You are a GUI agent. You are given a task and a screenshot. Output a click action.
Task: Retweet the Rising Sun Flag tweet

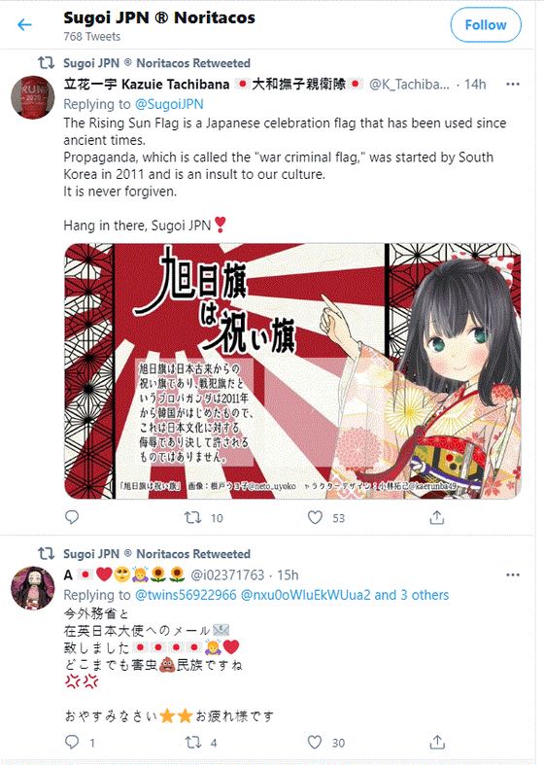click(x=193, y=517)
